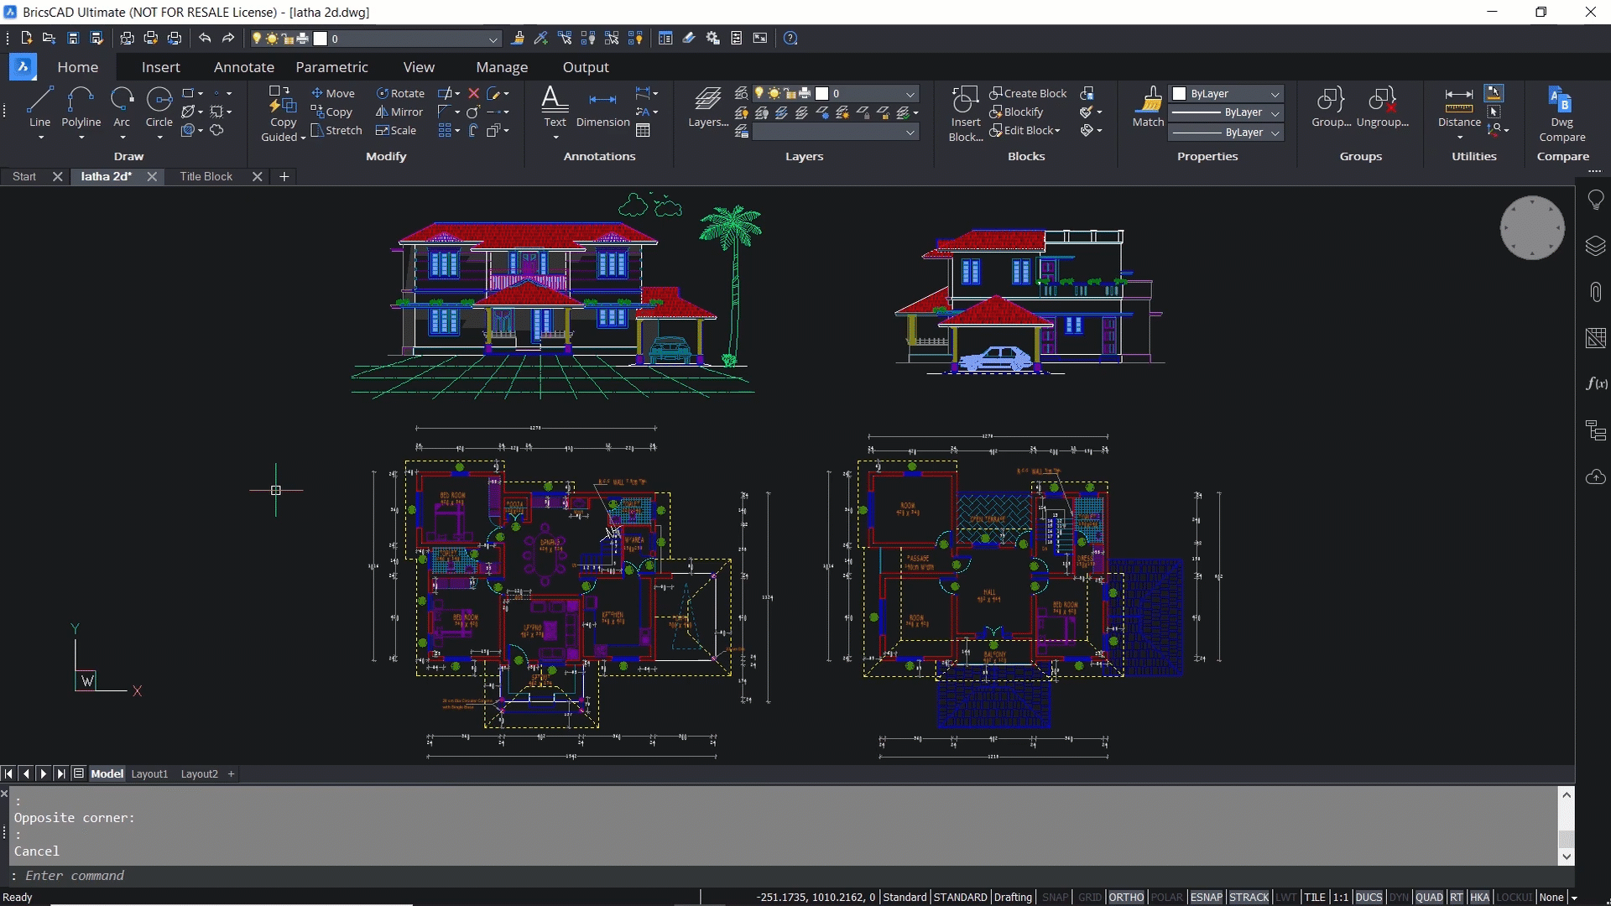Select the Line drawing tool
1611x906 pixels.
pyautogui.click(x=39, y=107)
